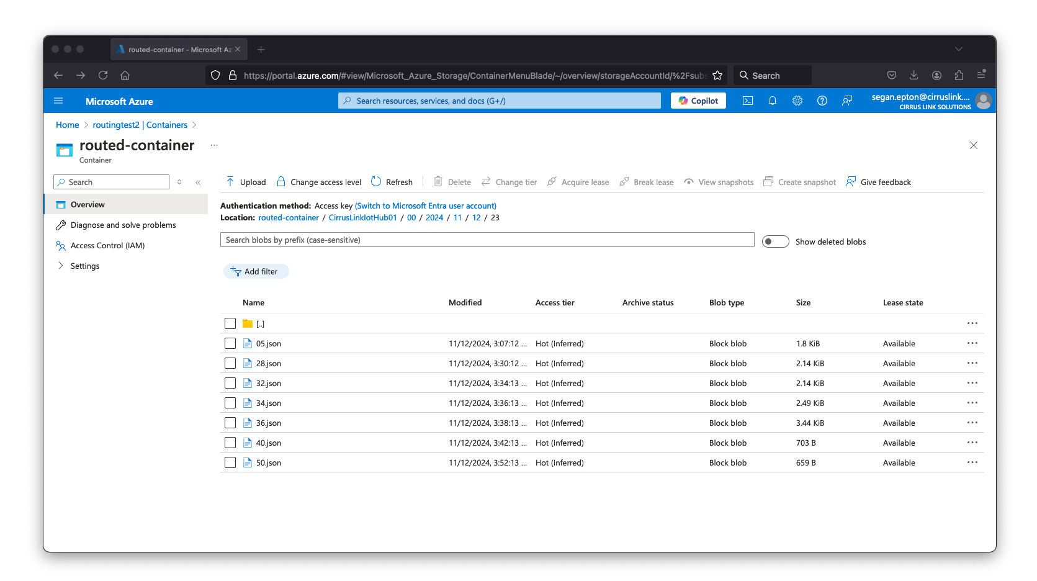The image size is (1037, 581).
Task: Open the Azure help question mark icon
Action: (x=822, y=101)
